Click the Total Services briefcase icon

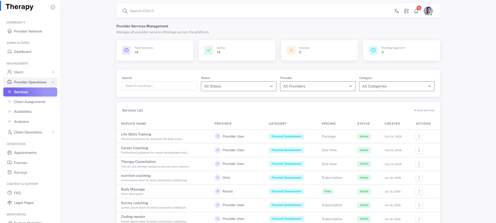click(126, 50)
